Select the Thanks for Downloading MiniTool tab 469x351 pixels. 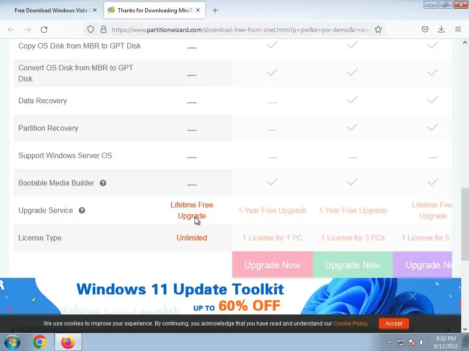(x=154, y=11)
